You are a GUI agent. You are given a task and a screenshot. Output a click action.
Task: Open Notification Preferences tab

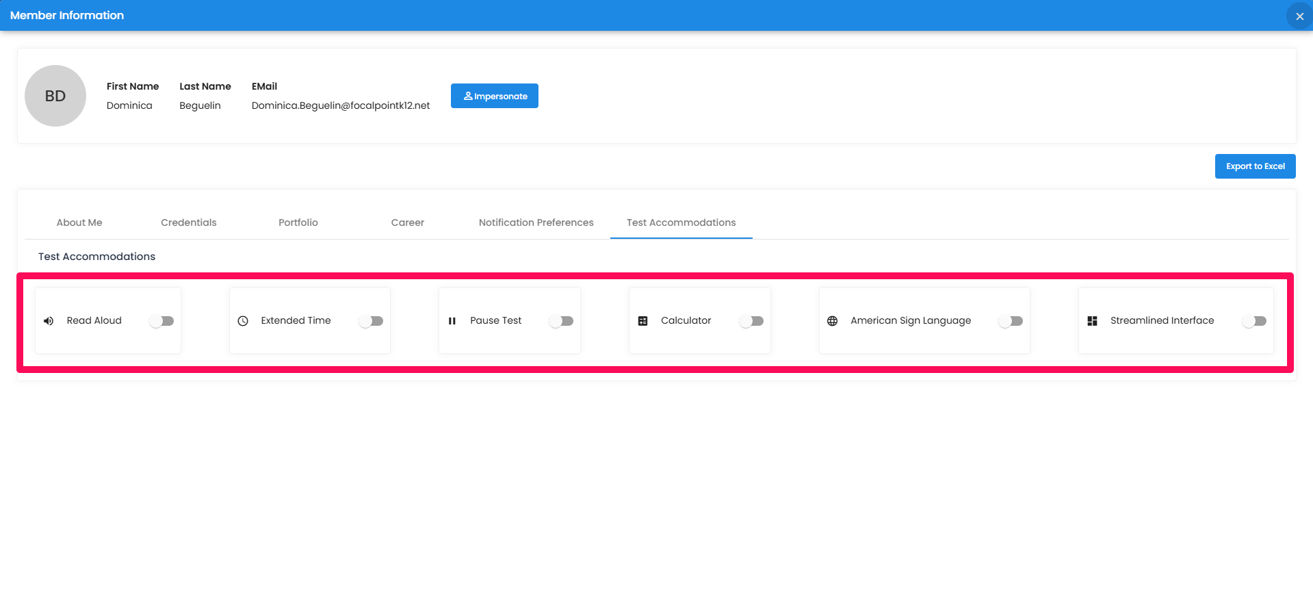(x=536, y=222)
